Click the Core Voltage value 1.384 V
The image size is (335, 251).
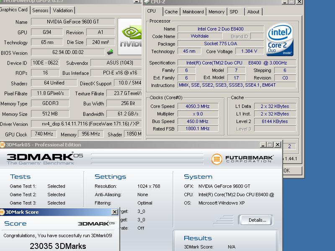coord(249,51)
